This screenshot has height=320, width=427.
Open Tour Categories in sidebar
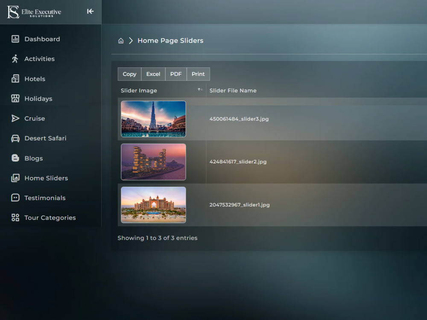51,218
